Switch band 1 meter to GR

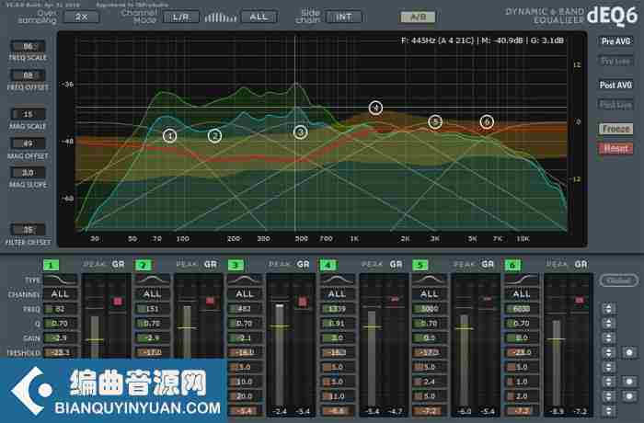[x=118, y=265]
